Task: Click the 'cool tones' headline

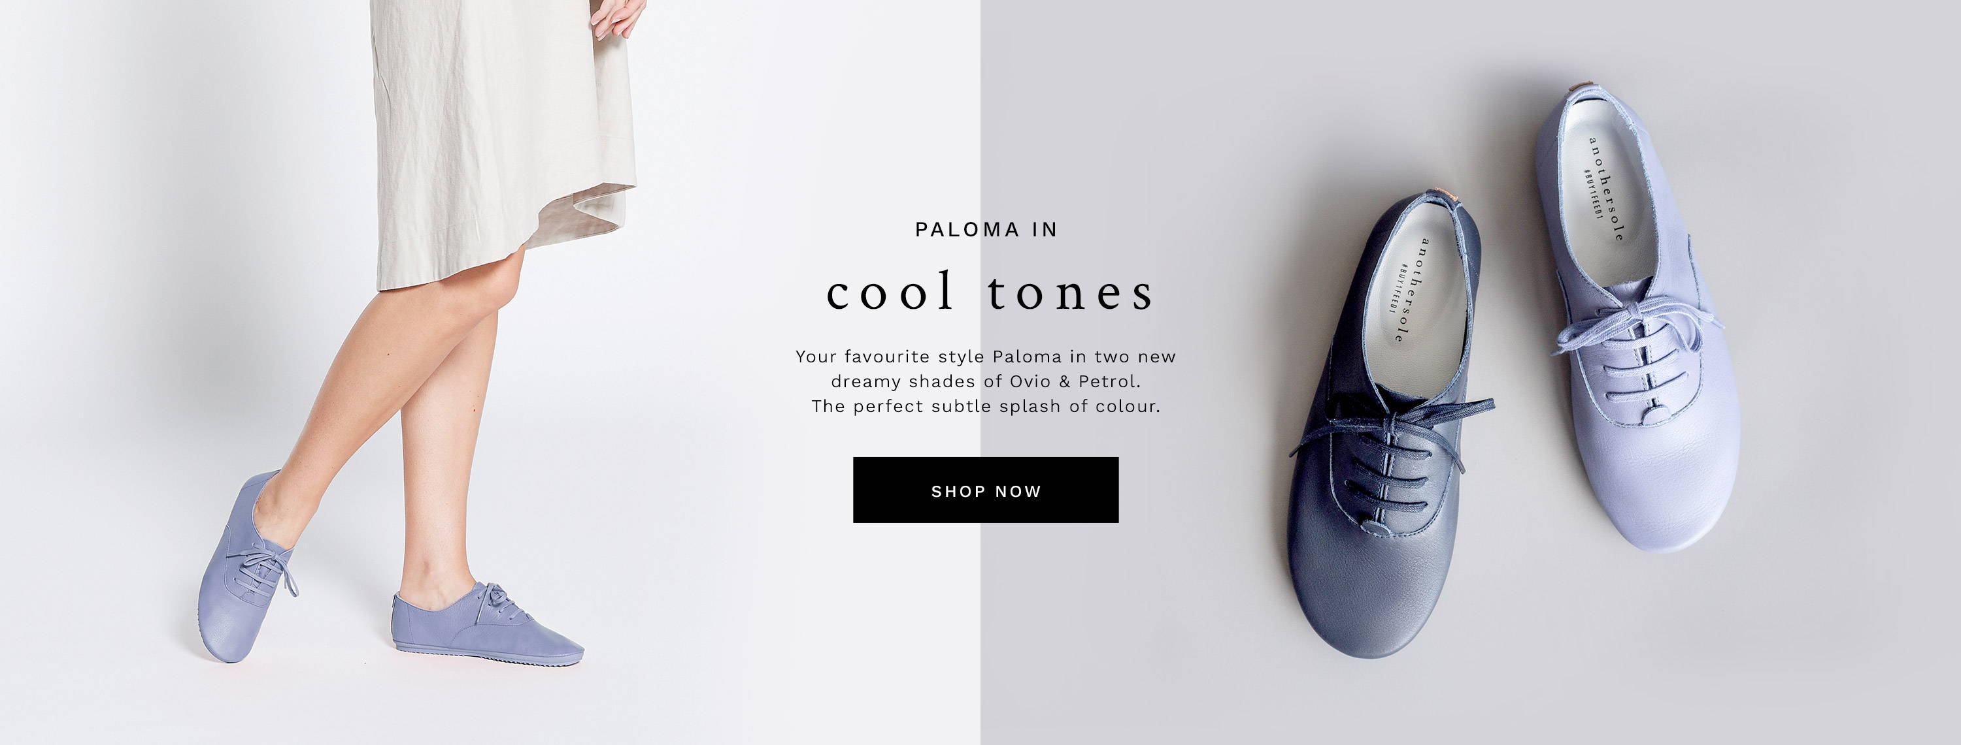Action: coord(989,291)
